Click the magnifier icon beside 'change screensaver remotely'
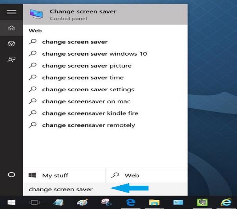237x209 pixels. tap(33, 125)
